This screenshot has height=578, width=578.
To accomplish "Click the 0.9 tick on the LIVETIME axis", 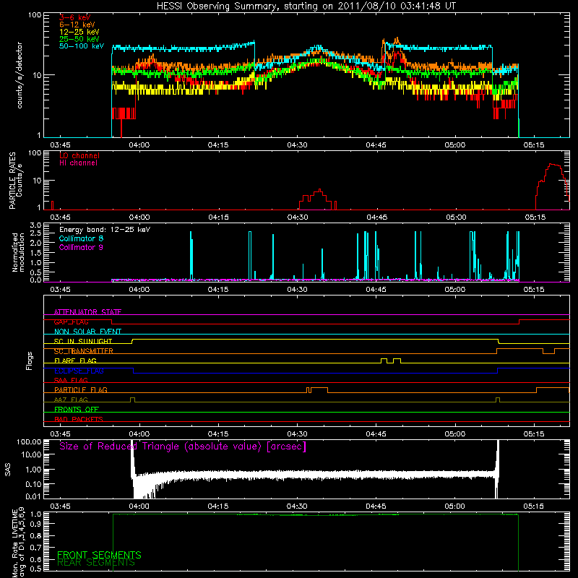I will click(35, 525).
